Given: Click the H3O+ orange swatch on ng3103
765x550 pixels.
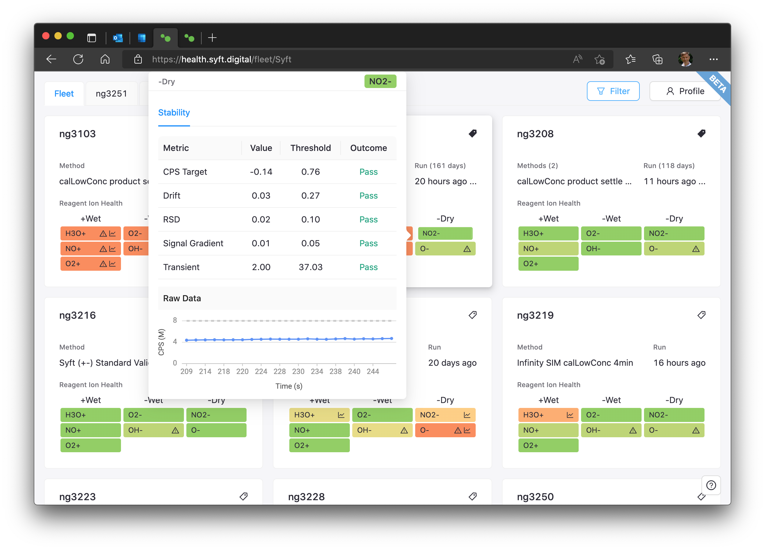Looking at the screenshot, I should (90, 233).
